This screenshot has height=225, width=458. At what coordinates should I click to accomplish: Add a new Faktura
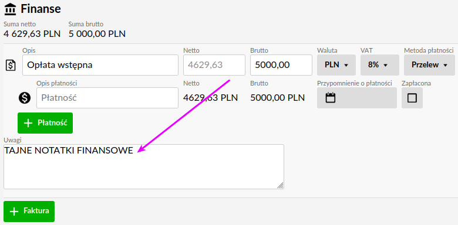(29, 212)
